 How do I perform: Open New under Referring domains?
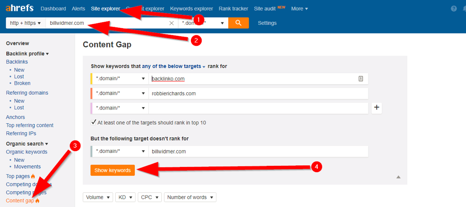click(x=19, y=101)
